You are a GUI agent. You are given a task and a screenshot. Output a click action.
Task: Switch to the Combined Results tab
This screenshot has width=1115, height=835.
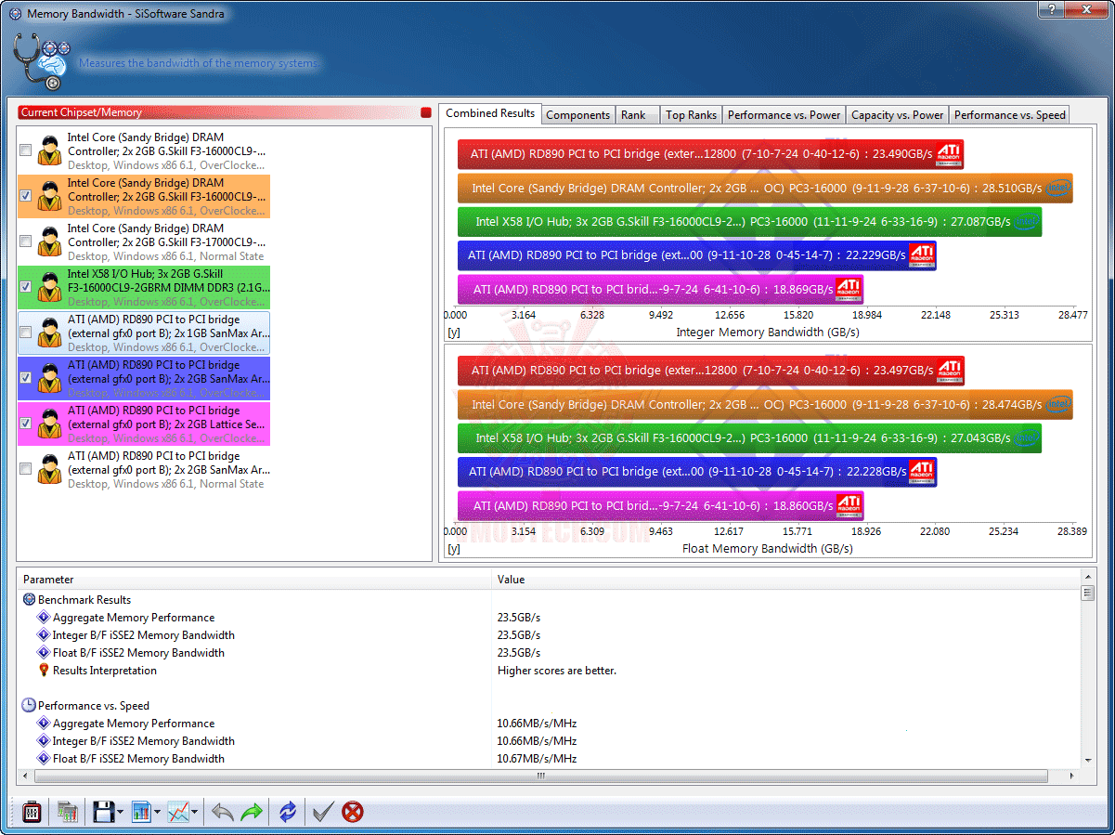pyautogui.click(x=490, y=113)
